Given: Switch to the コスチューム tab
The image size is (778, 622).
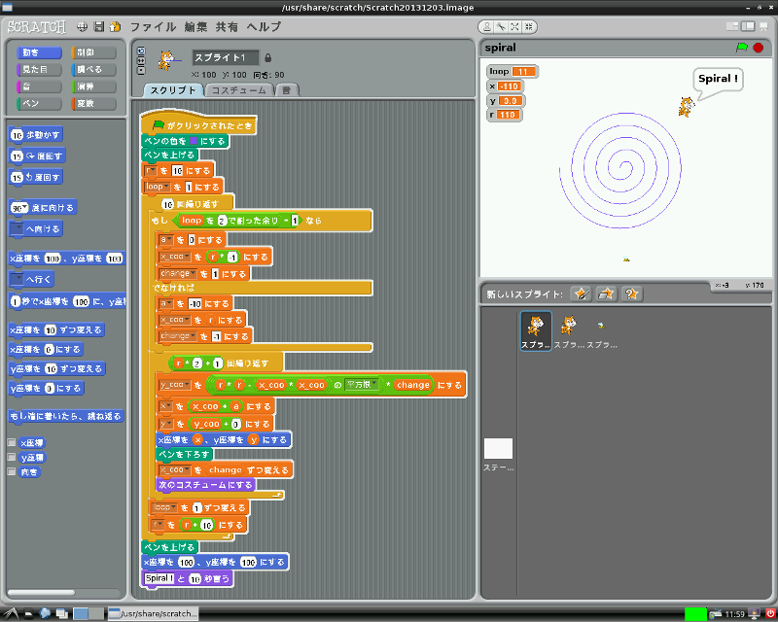Looking at the screenshot, I should pyautogui.click(x=239, y=90).
